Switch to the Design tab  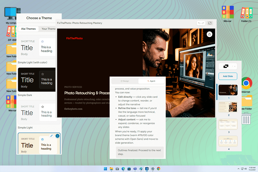pyautogui.click(x=125, y=81)
